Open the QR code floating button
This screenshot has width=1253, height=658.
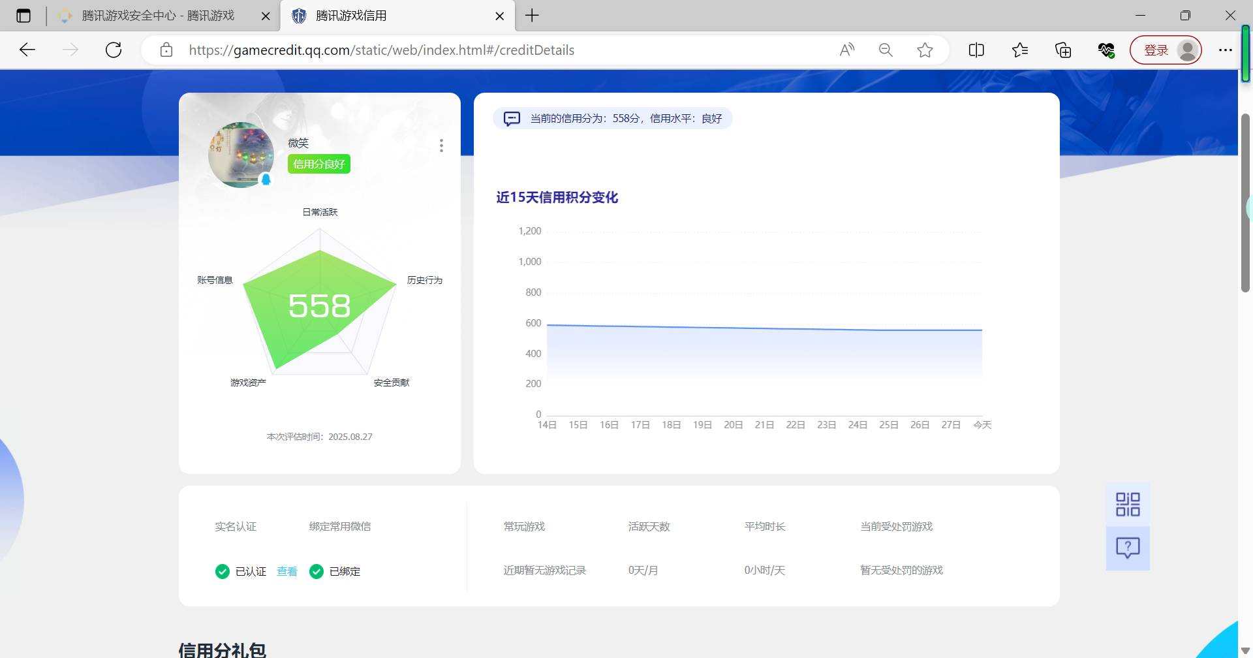1128,505
